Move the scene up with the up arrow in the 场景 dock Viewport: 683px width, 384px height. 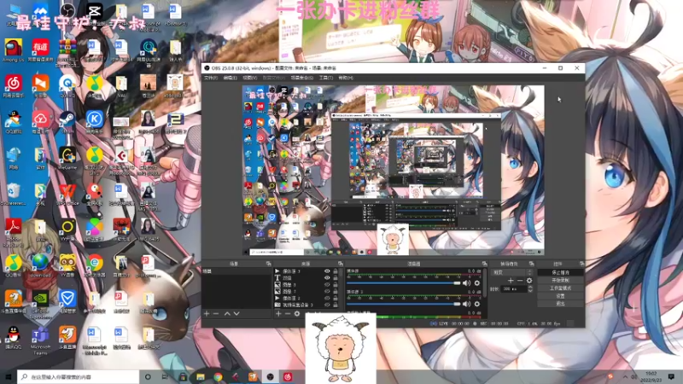click(x=227, y=313)
